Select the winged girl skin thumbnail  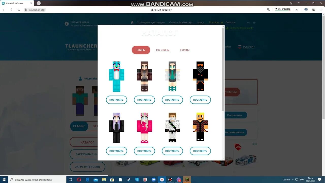(x=172, y=76)
